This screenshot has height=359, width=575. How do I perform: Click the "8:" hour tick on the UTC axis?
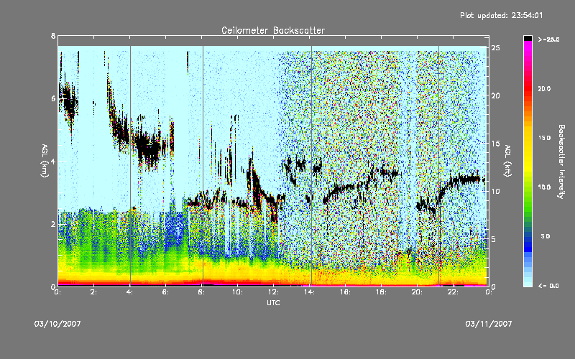[x=201, y=292]
